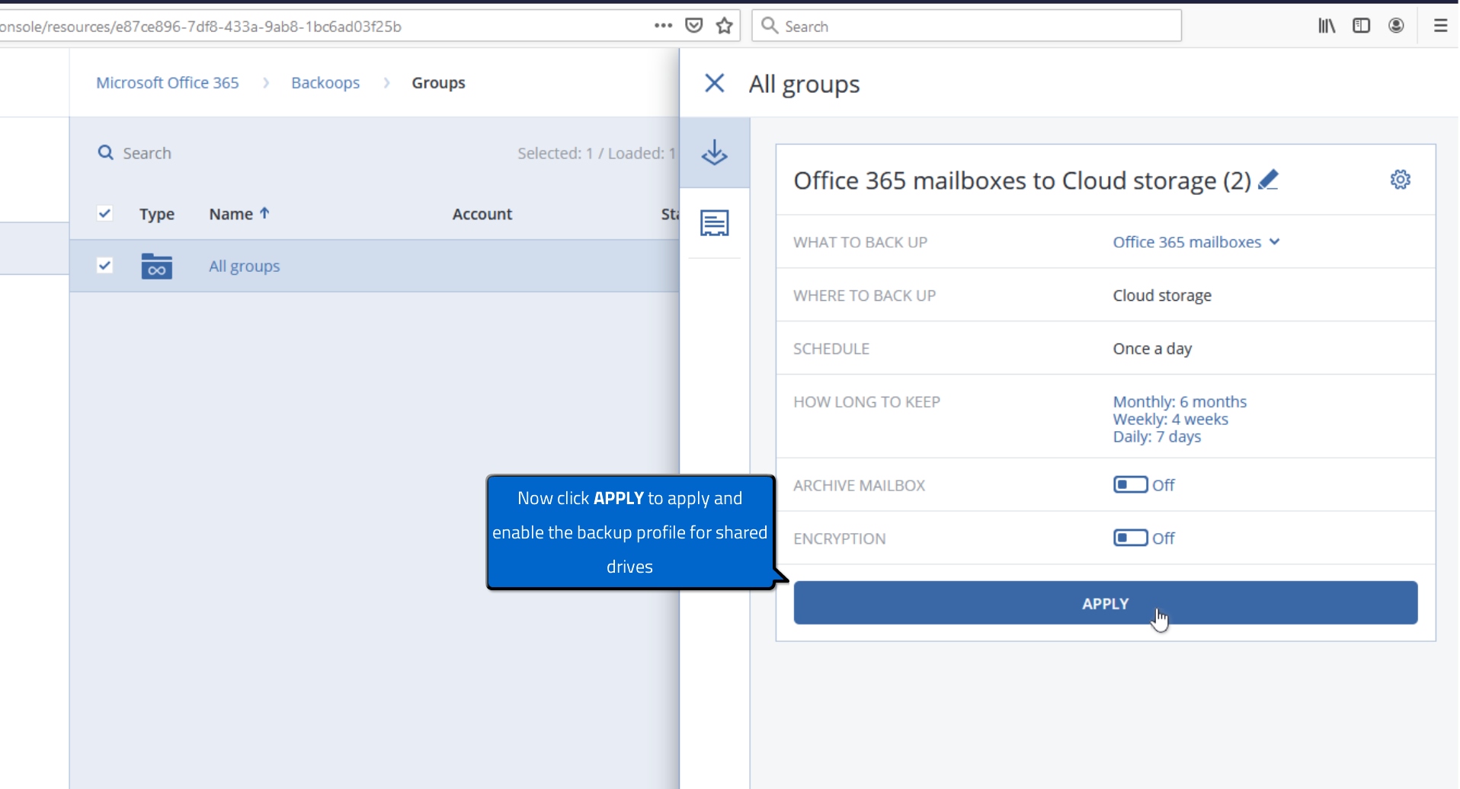
Task: Click the Groups breadcrumb
Action: (x=438, y=83)
